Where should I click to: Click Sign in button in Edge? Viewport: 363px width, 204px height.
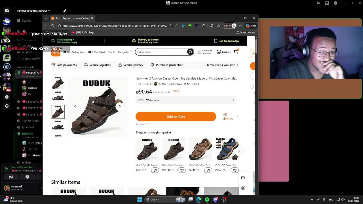[x=229, y=25]
